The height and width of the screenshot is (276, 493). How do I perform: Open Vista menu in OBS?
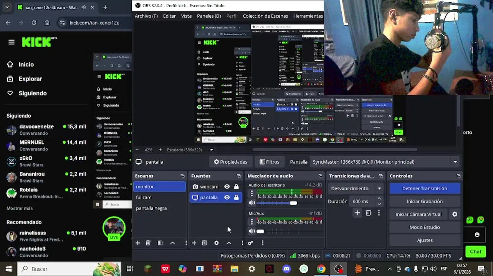tap(186, 16)
